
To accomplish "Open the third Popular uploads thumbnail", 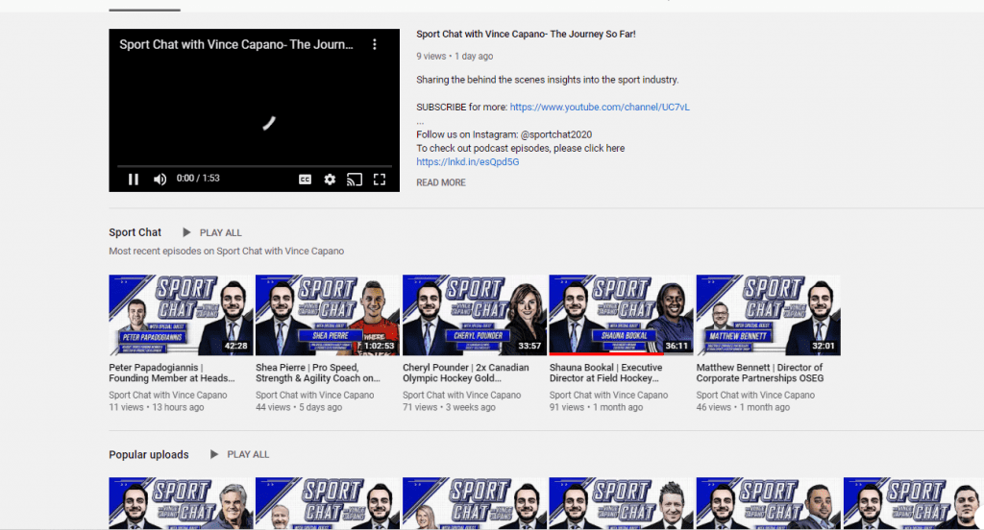I will [475, 504].
